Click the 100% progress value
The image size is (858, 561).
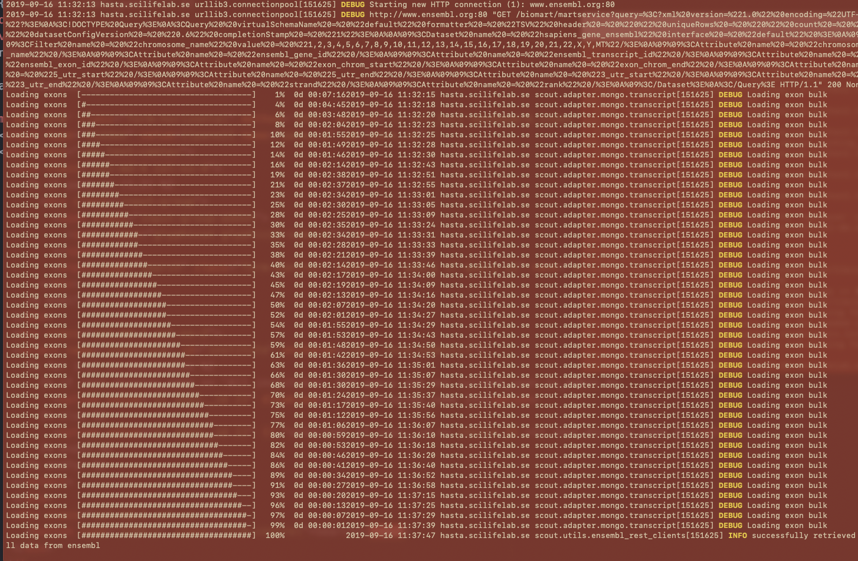275,536
